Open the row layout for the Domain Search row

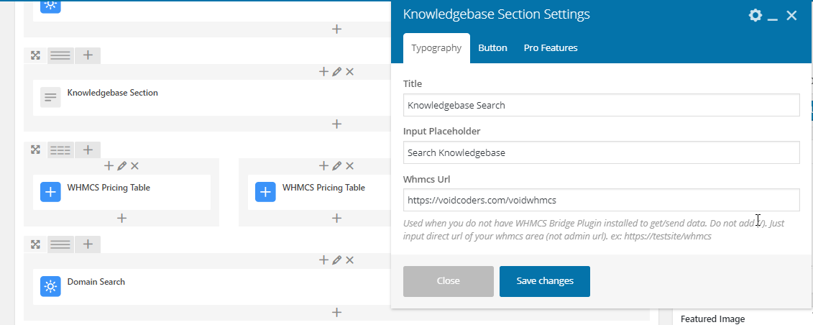coord(60,244)
